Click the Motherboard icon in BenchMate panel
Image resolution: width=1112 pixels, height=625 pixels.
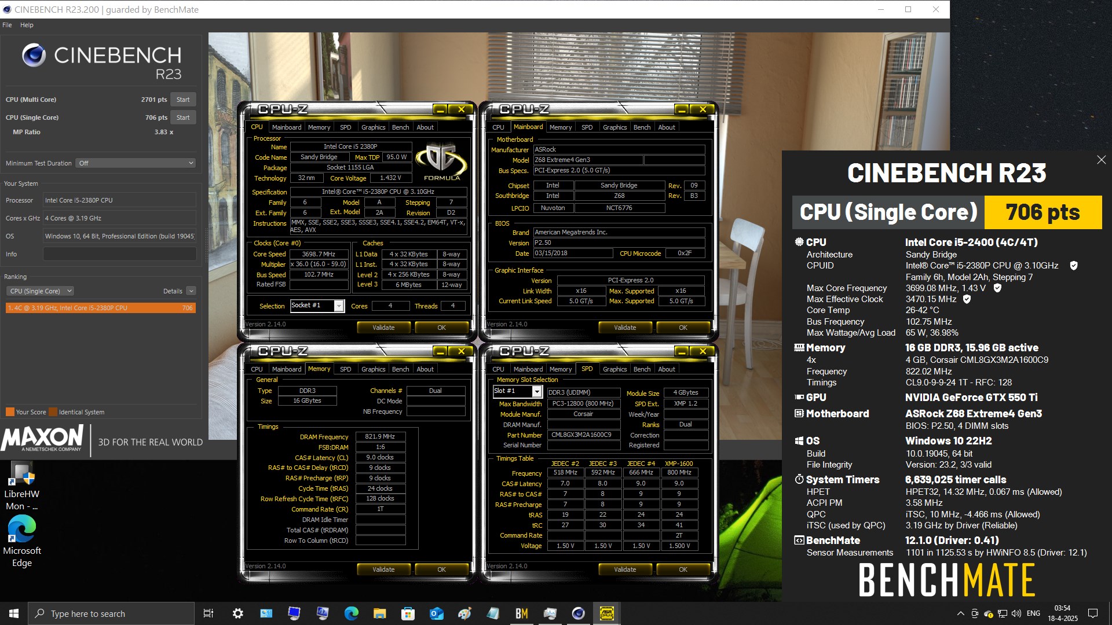799,413
